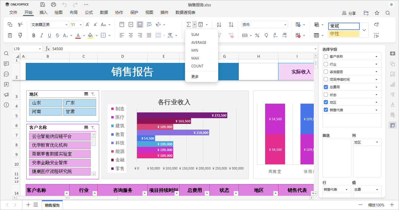Enable the 状态 field checkbox
The width and height of the screenshot is (399, 210).
(326, 95)
